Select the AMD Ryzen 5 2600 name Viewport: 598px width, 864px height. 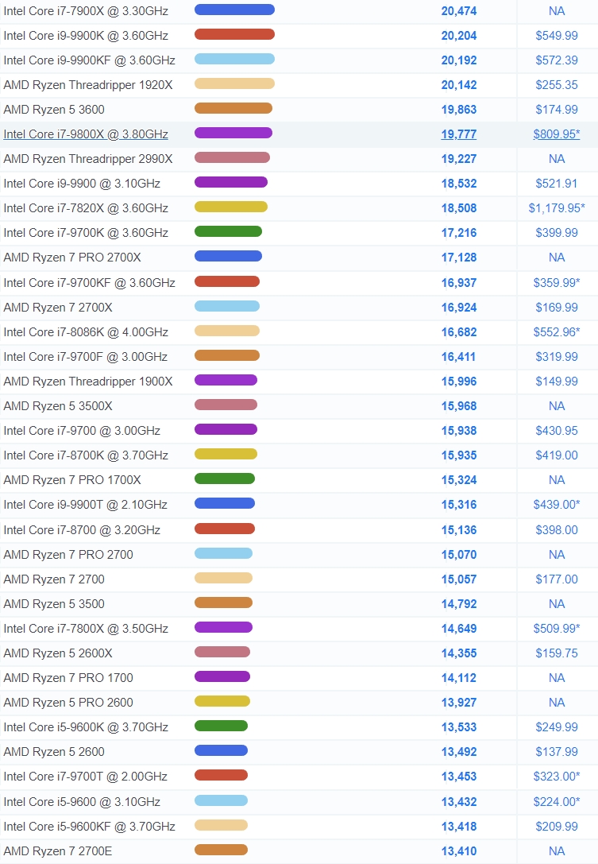54,752
